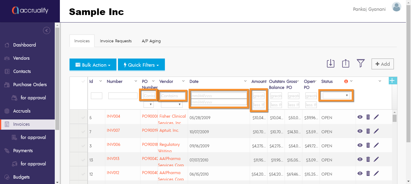
Task: Click the user profile avatar
Action: [397, 7]
